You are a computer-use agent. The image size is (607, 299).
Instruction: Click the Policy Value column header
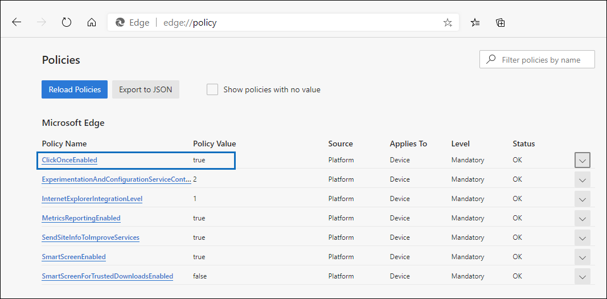pos(215,144)
